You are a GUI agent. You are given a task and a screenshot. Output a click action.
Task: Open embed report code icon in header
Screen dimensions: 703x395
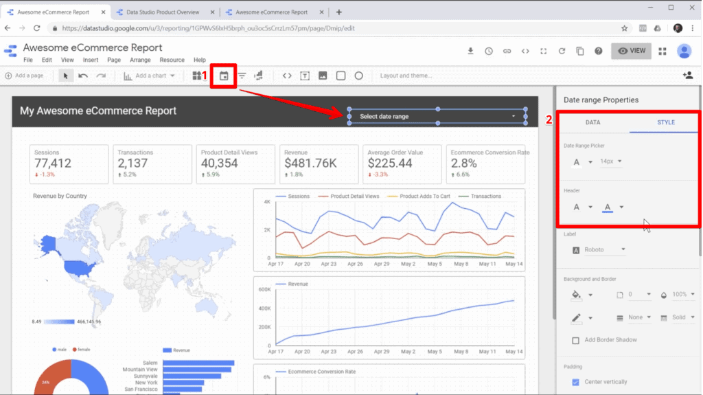click(525, 51)
